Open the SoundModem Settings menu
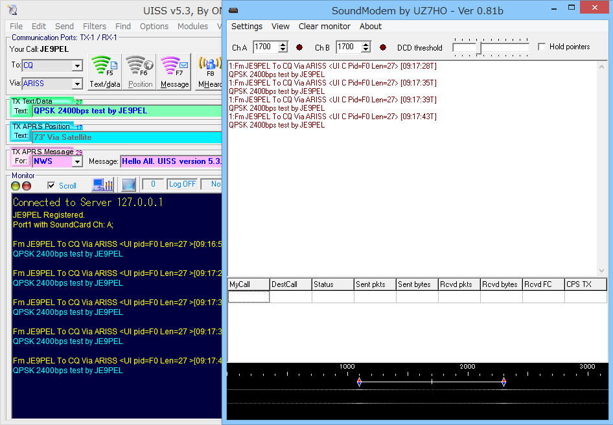Image resolution: width=613 pixels, height=425 pixels. [247, 26]
